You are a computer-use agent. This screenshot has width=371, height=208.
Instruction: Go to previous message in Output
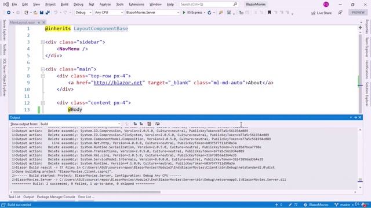pyautogui.click(x=135, y=124)
